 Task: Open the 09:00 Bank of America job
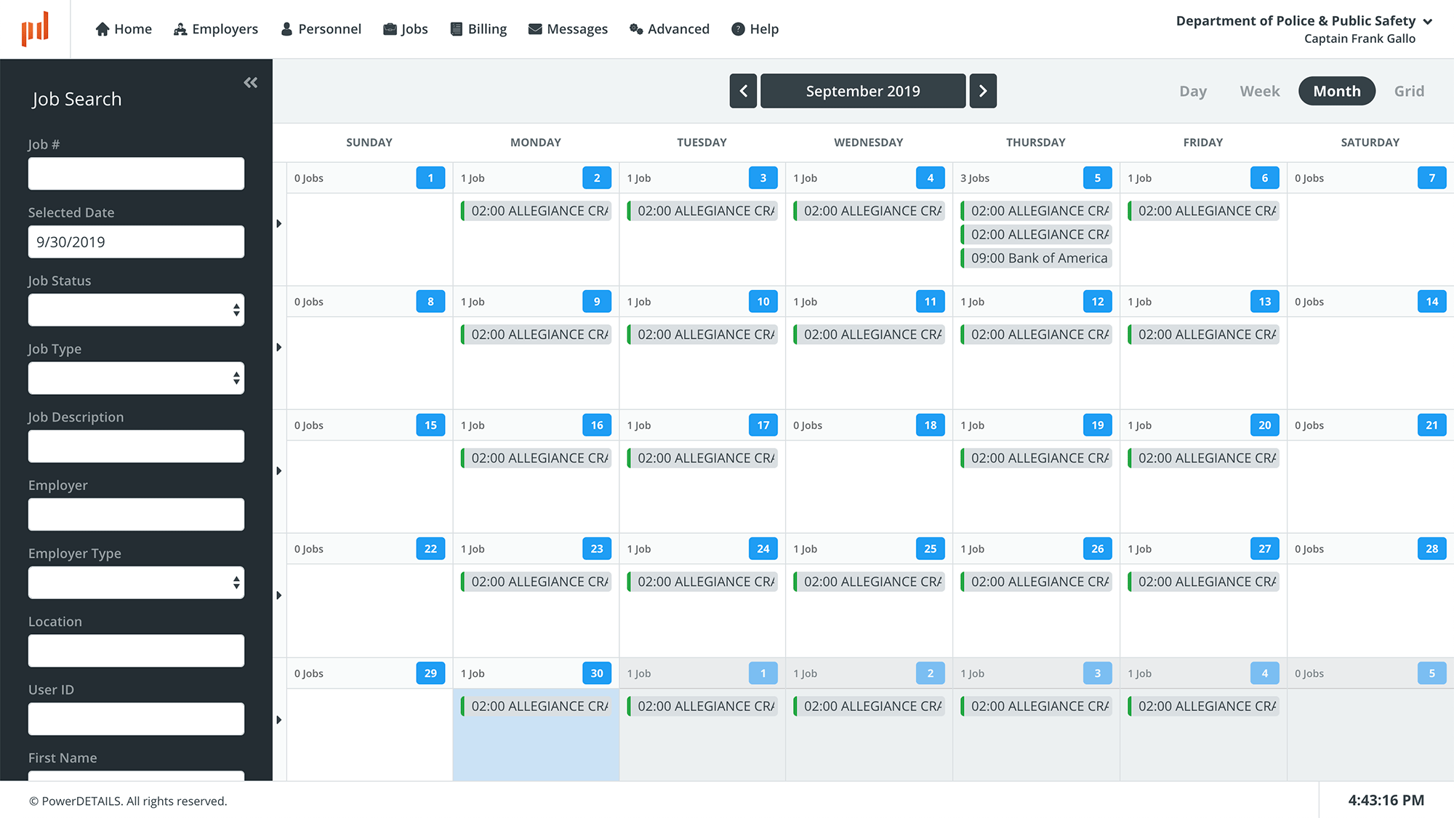1036,258
